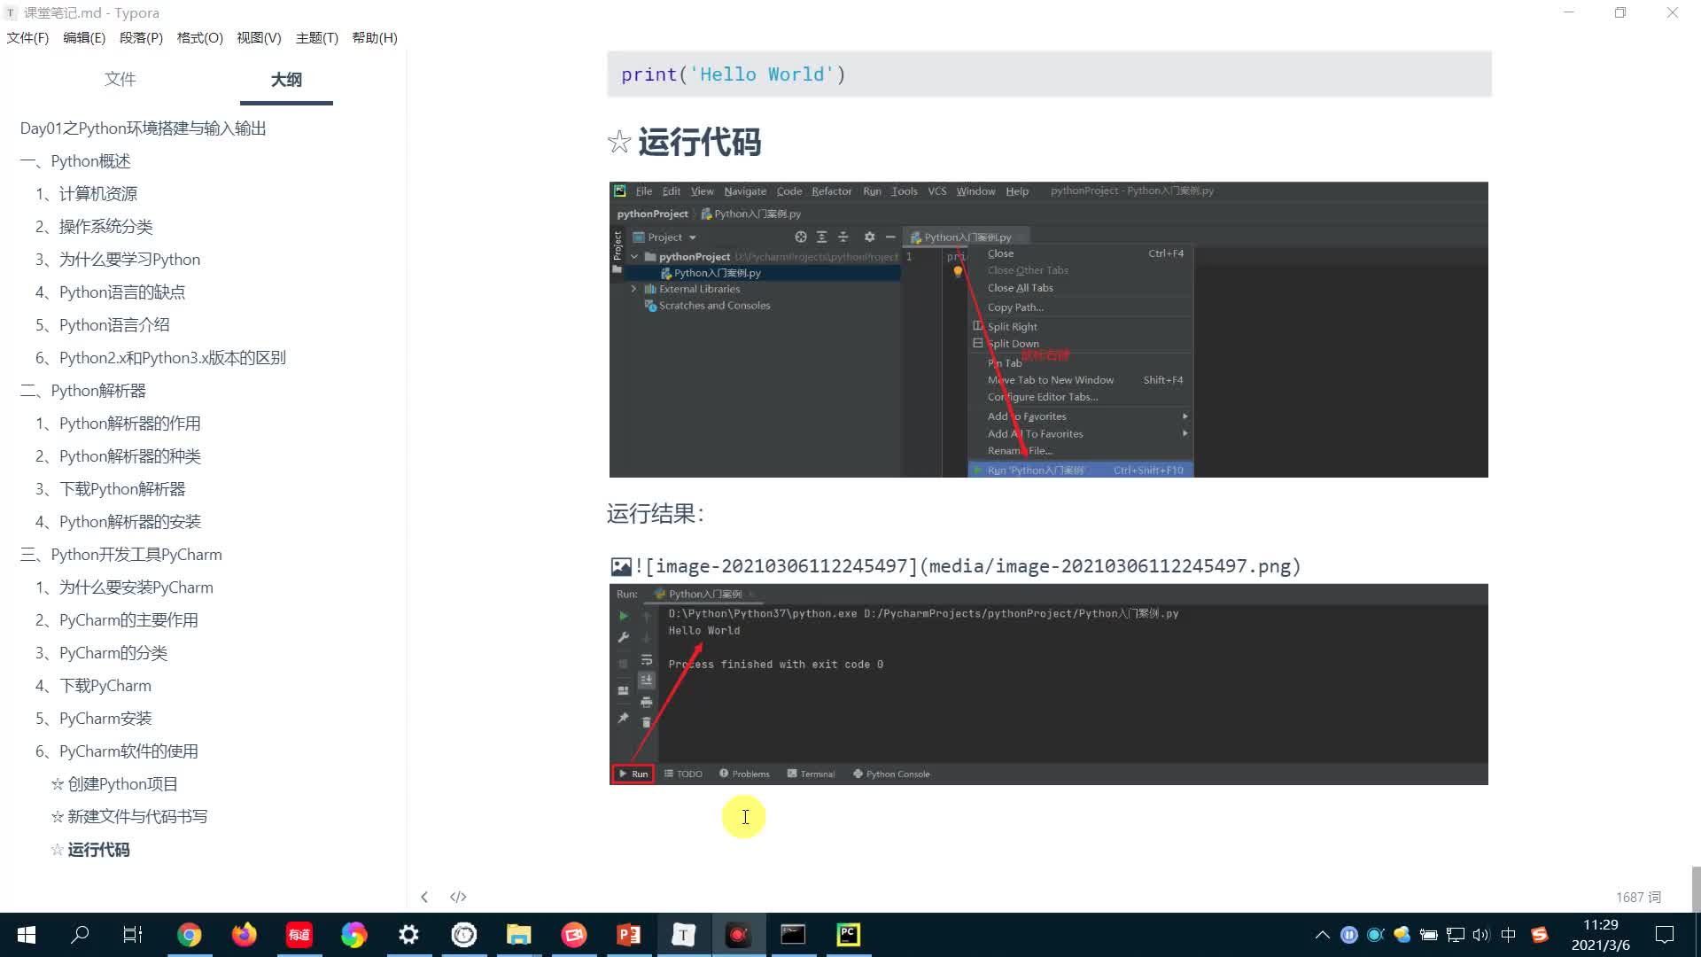Viewport: 1701px width, 957px height.
Task: Switch to the Typora taskbar icon
Action: point(683,935)
